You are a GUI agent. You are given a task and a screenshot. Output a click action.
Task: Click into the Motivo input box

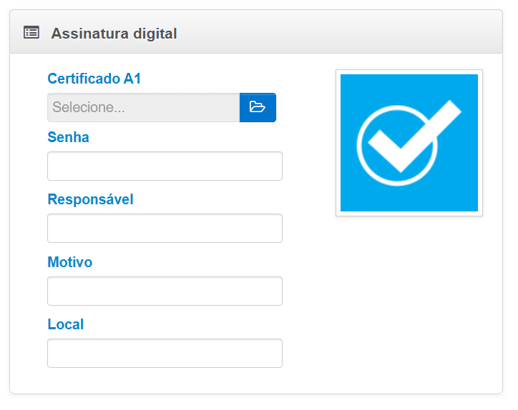pos(165,291)
